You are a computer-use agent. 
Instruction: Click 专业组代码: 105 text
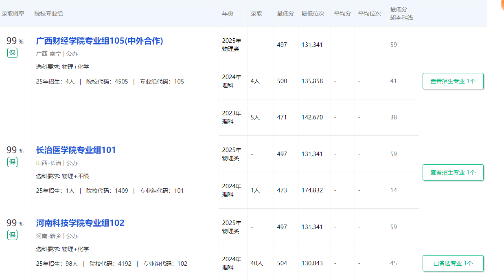point(162,82)
